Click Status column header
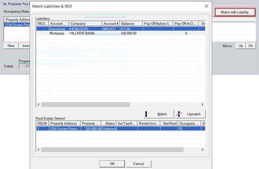 [108, 123]
